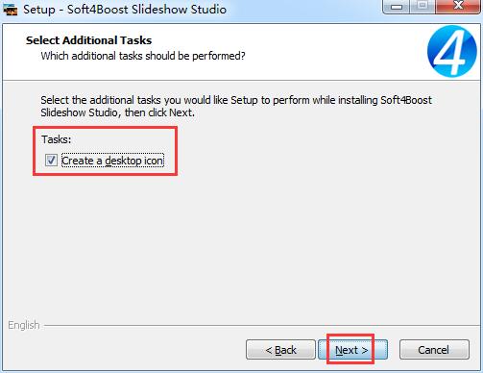
Task: Click the 'Setup - Soft4Boost Slideshow Studio' title text
Action: [x=125, y=10]
